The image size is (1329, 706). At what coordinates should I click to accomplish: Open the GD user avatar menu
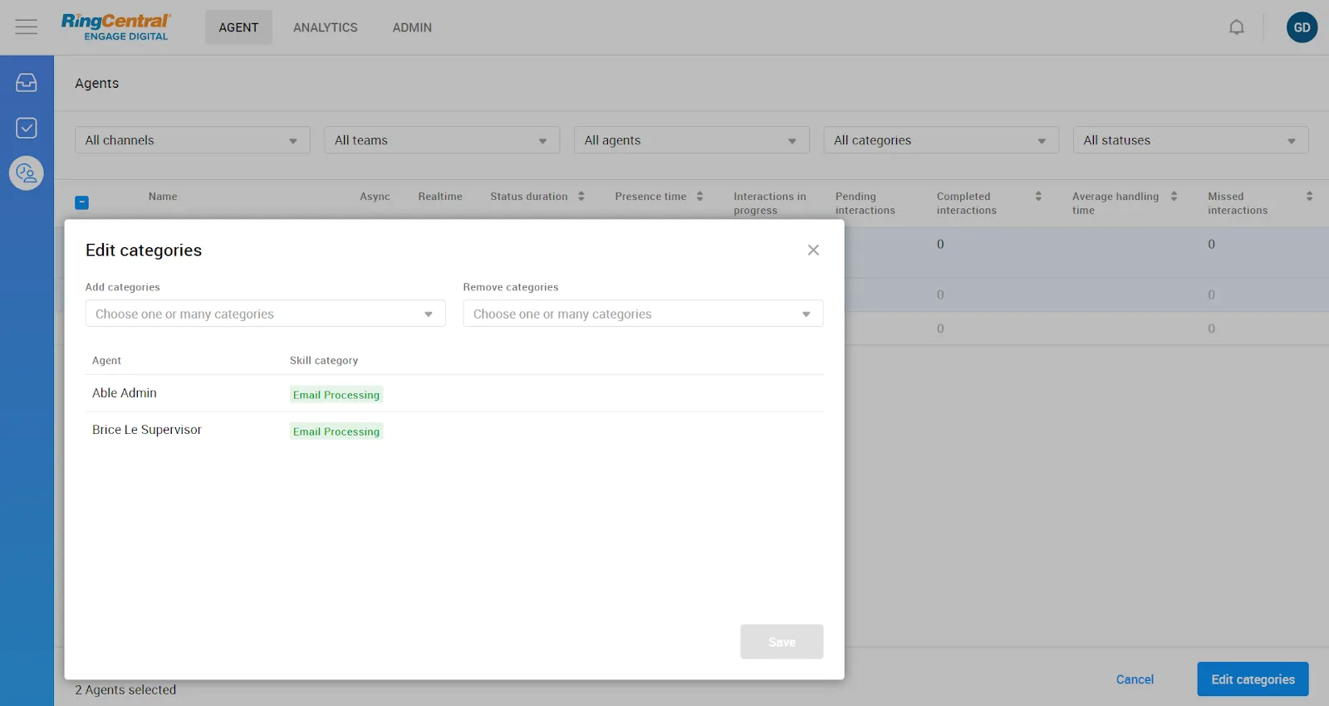click(x=1302, y=27)
